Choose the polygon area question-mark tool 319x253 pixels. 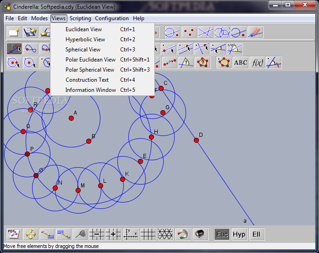point(203,62)
